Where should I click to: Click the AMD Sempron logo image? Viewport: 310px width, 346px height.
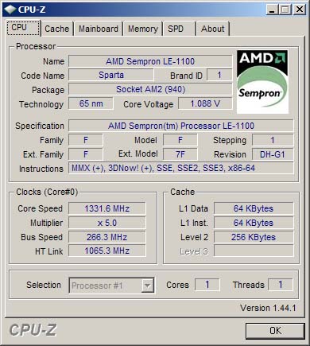[x=262, y=82]
